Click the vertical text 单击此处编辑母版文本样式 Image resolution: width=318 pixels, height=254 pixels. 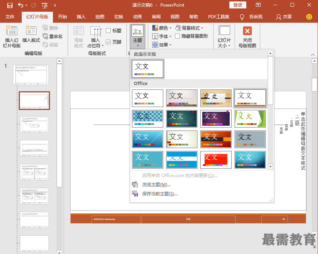coord(303,141)
